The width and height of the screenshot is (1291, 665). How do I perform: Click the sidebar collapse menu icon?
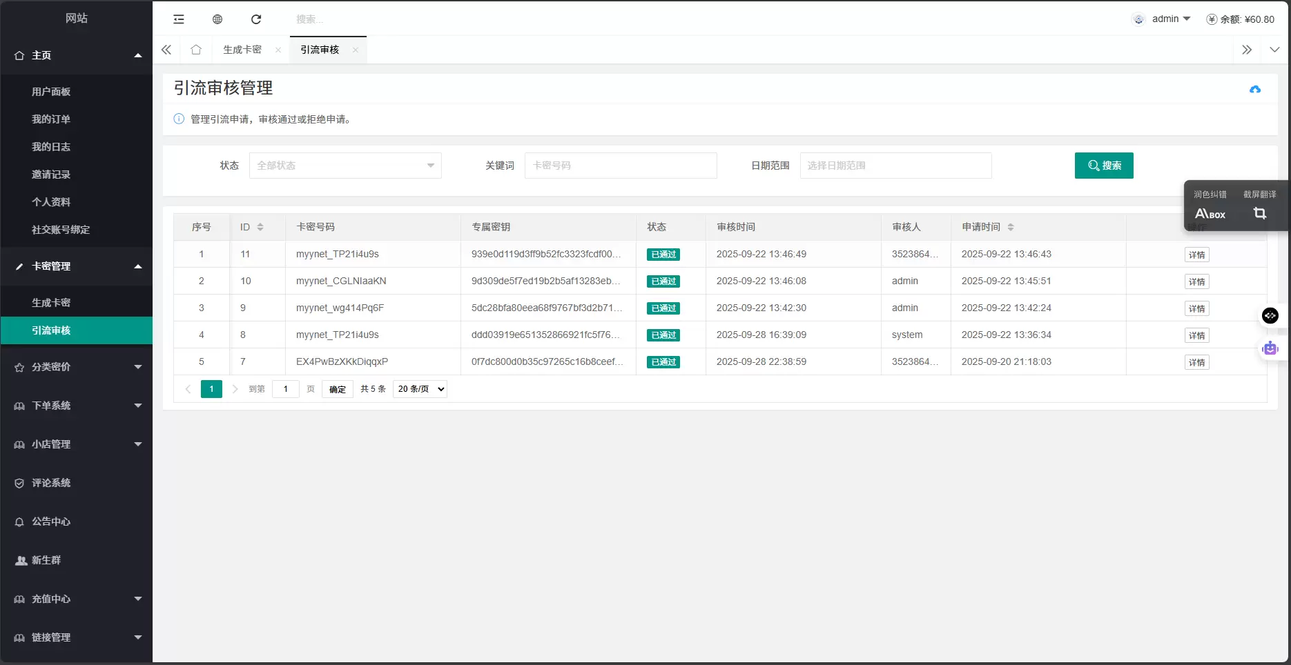point(179,19)
